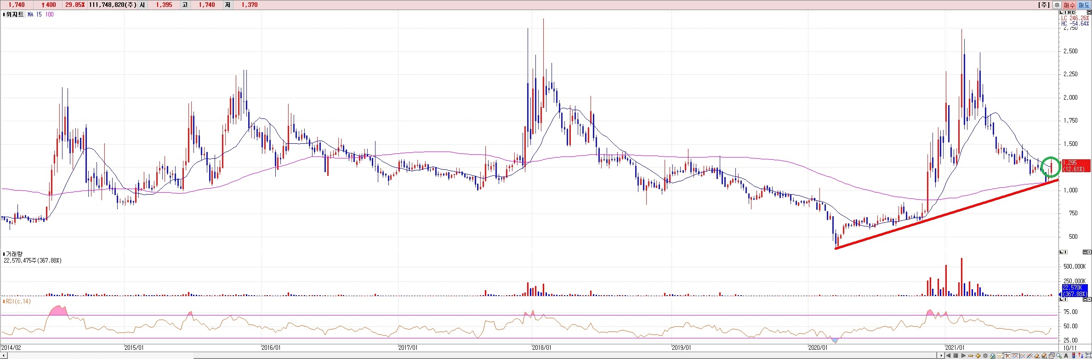Click the 거래량 volume pane label
Image resolution: width=1092 pixels, height=359 pixels.
point(14,254)
